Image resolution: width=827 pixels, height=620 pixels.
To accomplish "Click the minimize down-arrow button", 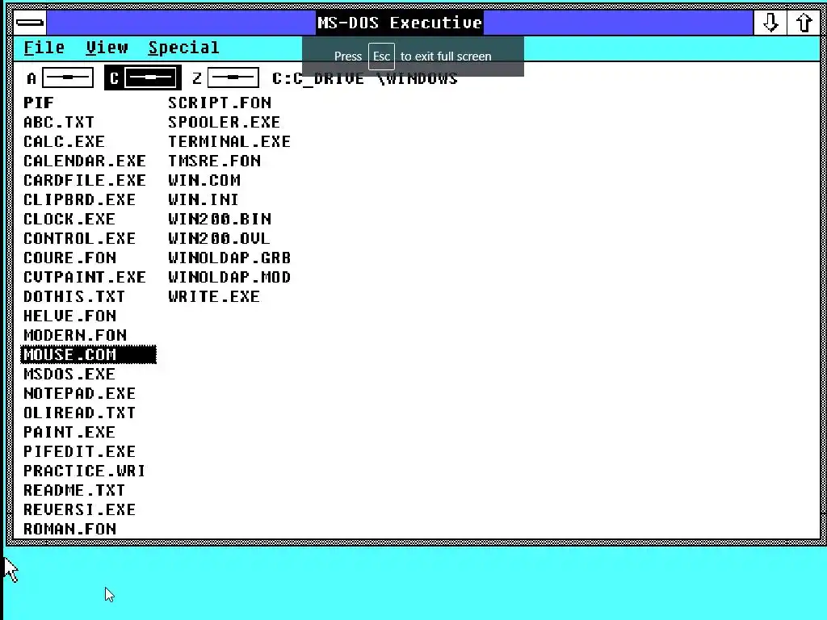I will [770, 23].
